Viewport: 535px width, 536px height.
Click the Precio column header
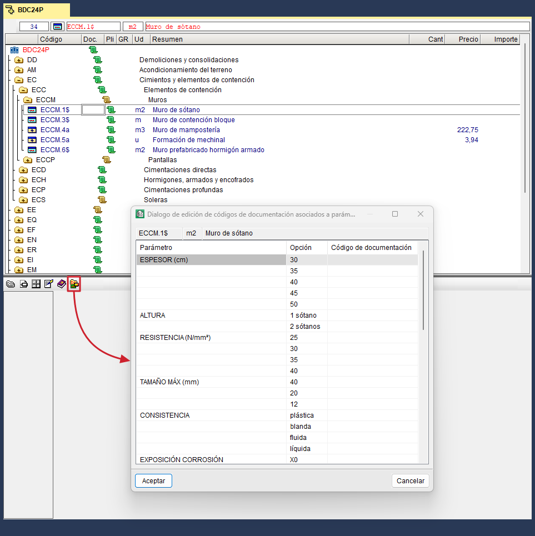pyautogui.click(x=463, y=39)
